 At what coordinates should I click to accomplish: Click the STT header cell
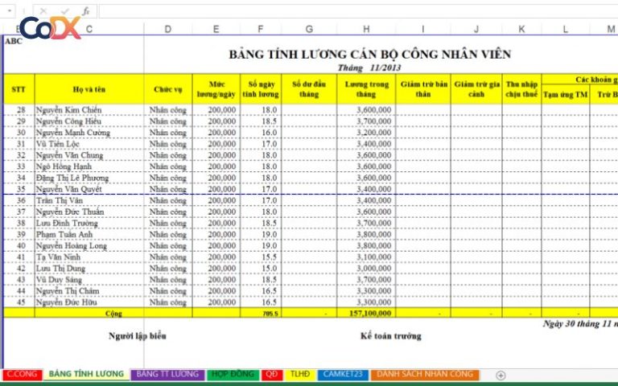pos(19,89)
